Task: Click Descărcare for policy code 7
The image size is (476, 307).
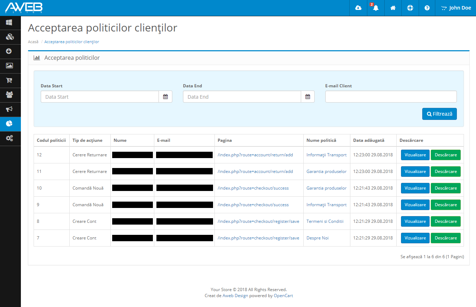Action: tap(446, 238)
